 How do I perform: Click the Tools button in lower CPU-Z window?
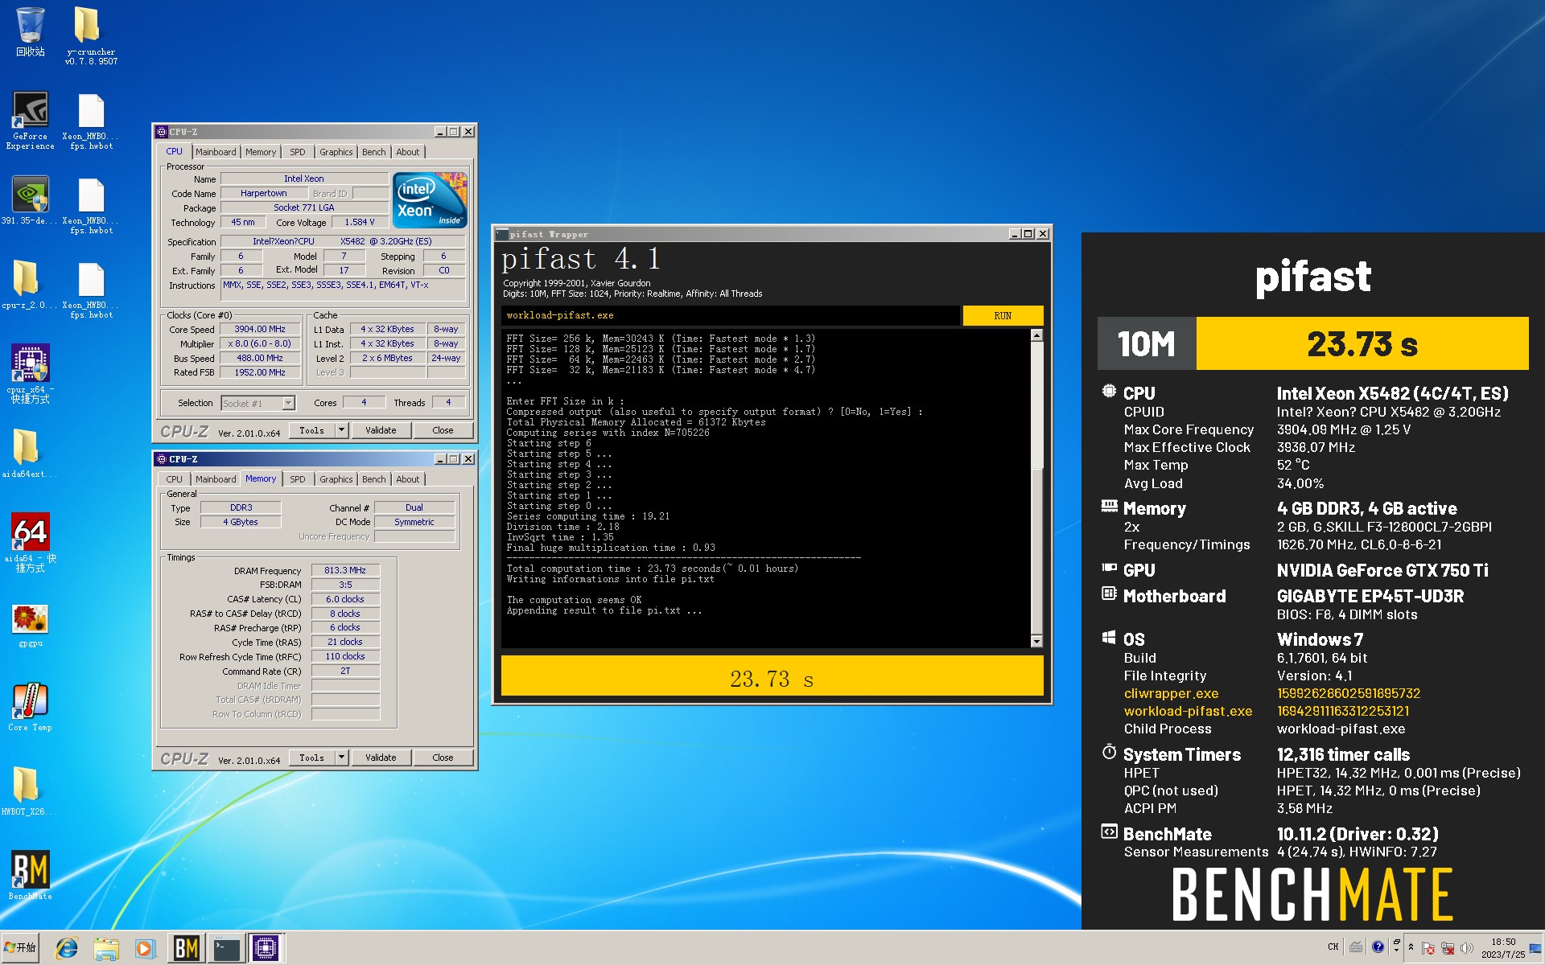pos(311,758)
